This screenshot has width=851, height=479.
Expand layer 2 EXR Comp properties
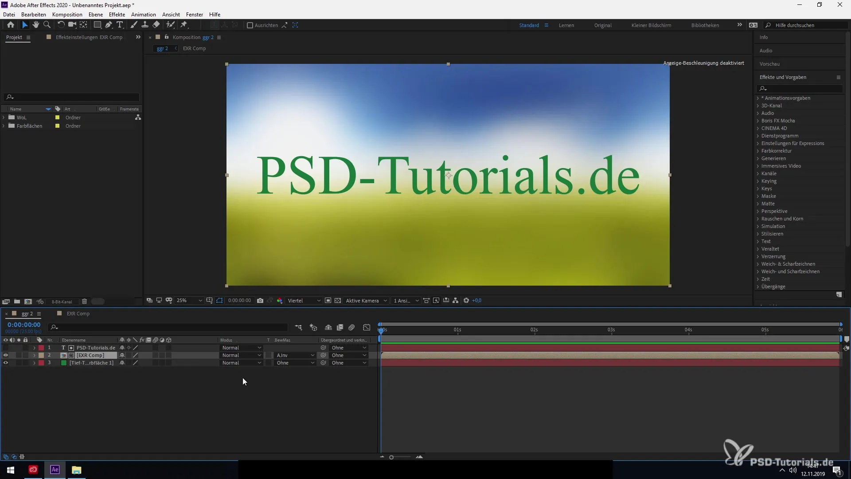point(34,355)
